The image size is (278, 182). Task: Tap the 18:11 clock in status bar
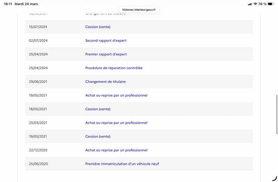point(8,4)
